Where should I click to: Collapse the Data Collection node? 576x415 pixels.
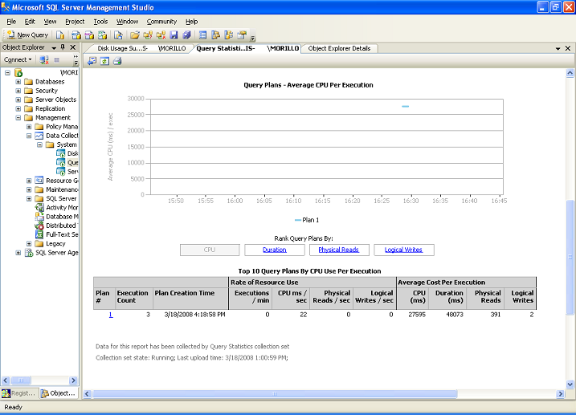(29, 136)
